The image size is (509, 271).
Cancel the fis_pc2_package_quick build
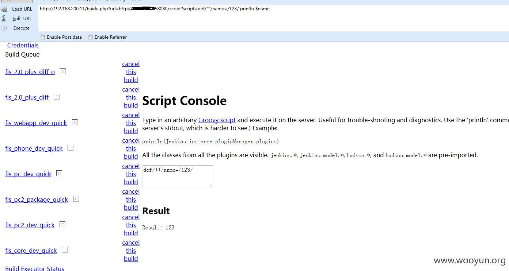(x=131, y=200)
